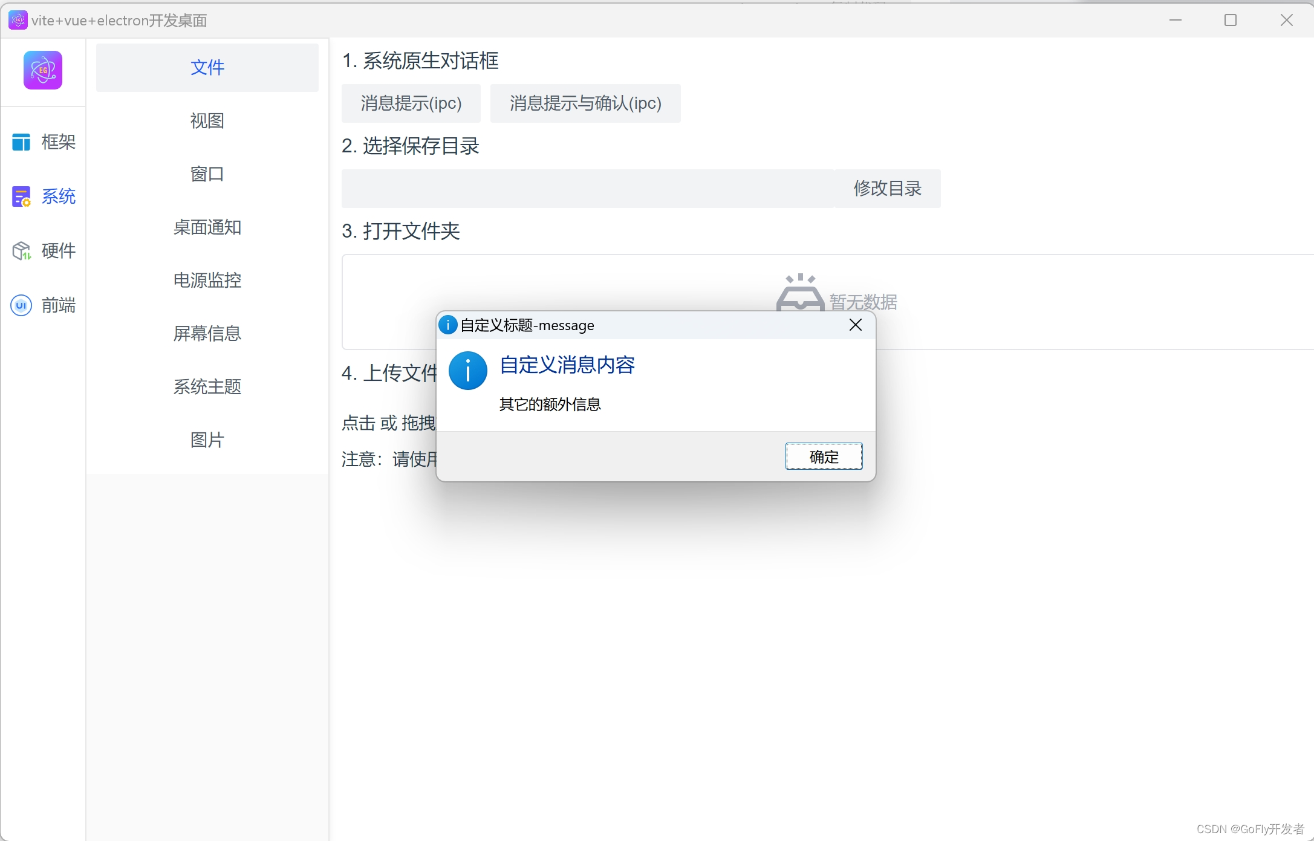Open the 前端 UI section icon

point(21,305)
